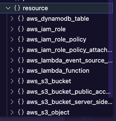Expand aws_iam_role chevron arrow

[12, 29]
